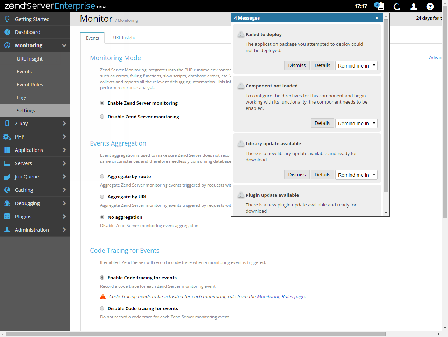Open Event Rules in the sidebar
This screenshot has height=337, width=448.
click(30, 85)
